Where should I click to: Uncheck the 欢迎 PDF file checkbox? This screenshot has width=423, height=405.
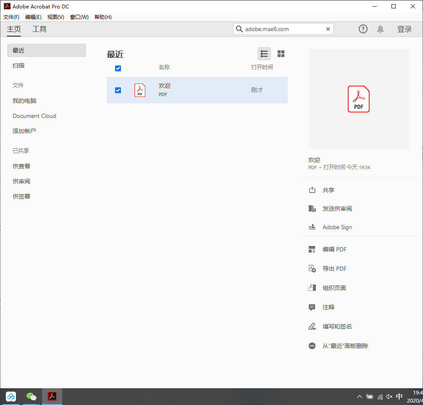(118, 90)
